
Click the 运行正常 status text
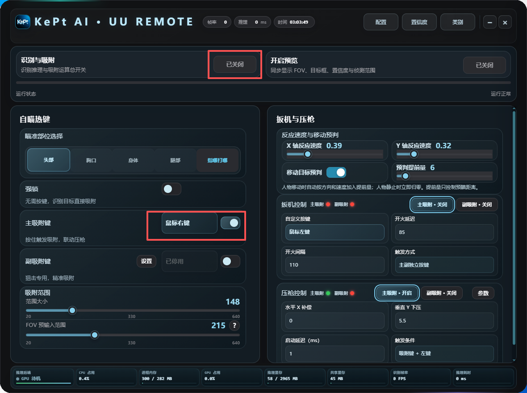pyautogui.click(x=501, y=94)
